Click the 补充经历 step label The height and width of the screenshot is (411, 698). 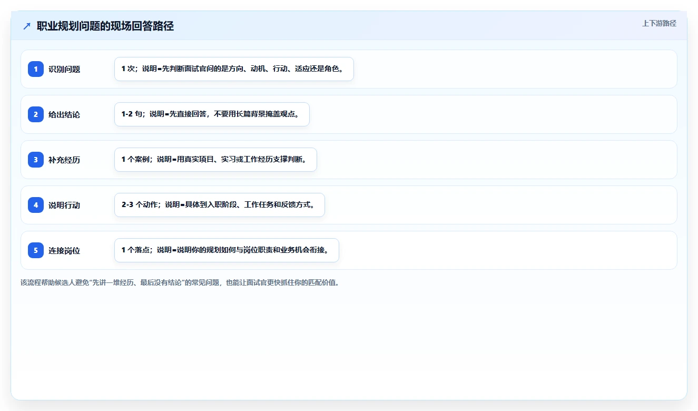point(64,160)
